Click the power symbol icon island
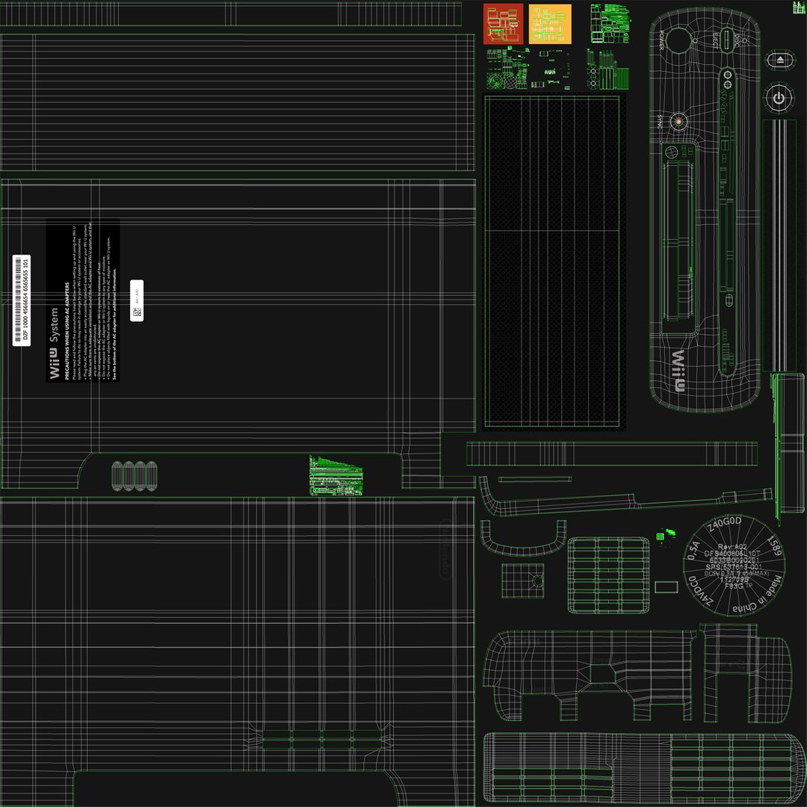 779,98
